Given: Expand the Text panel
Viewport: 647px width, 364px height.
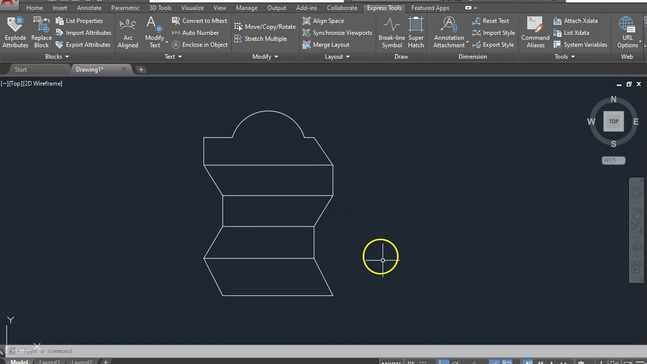Looking at the screenshot, I should point(173,57).
